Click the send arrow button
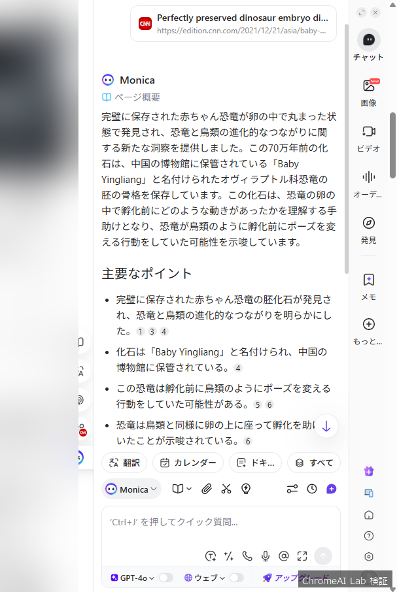397x592 pixels. point(323,556)
